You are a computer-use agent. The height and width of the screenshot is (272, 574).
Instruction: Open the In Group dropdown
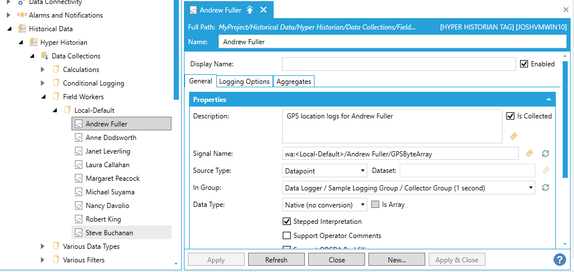[x=409, y=188]
